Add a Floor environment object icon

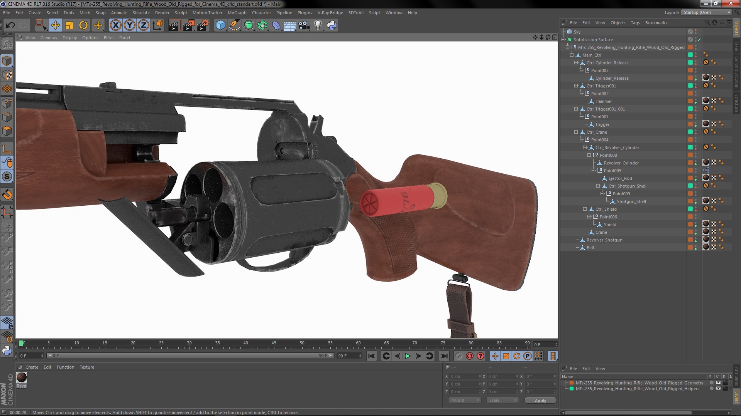[x=290, y=25]
